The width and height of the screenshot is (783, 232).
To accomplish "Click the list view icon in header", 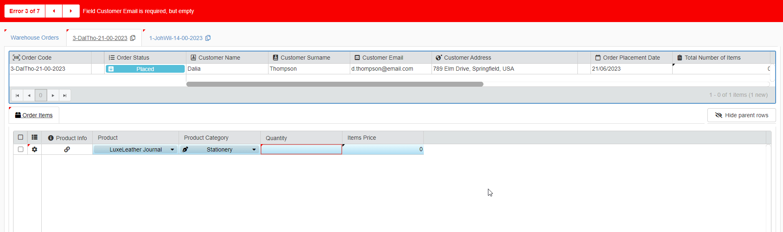I will coord(34,138).
